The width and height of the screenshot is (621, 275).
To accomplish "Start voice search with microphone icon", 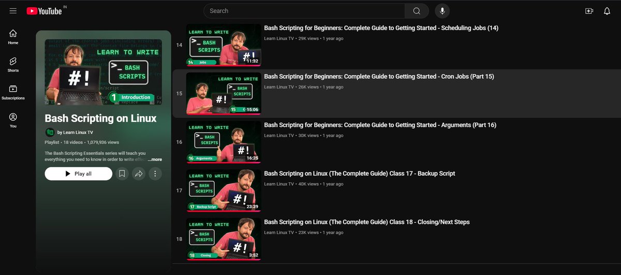I will (x=442, y=11).
